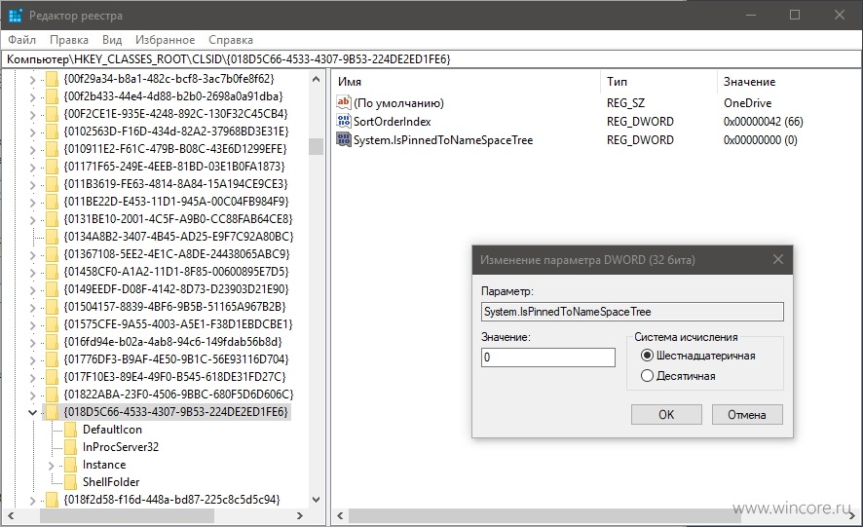Open the Правка menu
Screen dimensions: 863x527
point(69,40)
